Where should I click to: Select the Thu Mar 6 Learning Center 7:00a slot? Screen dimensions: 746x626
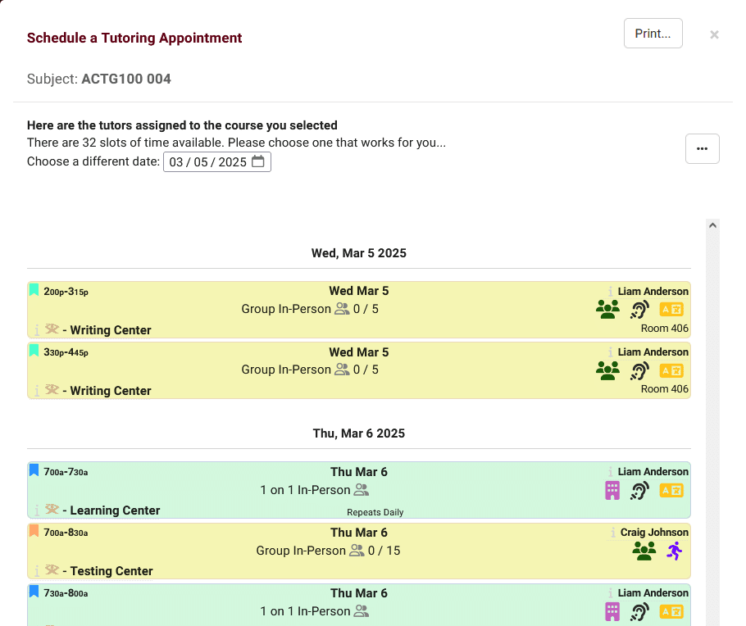pos(358,490)
